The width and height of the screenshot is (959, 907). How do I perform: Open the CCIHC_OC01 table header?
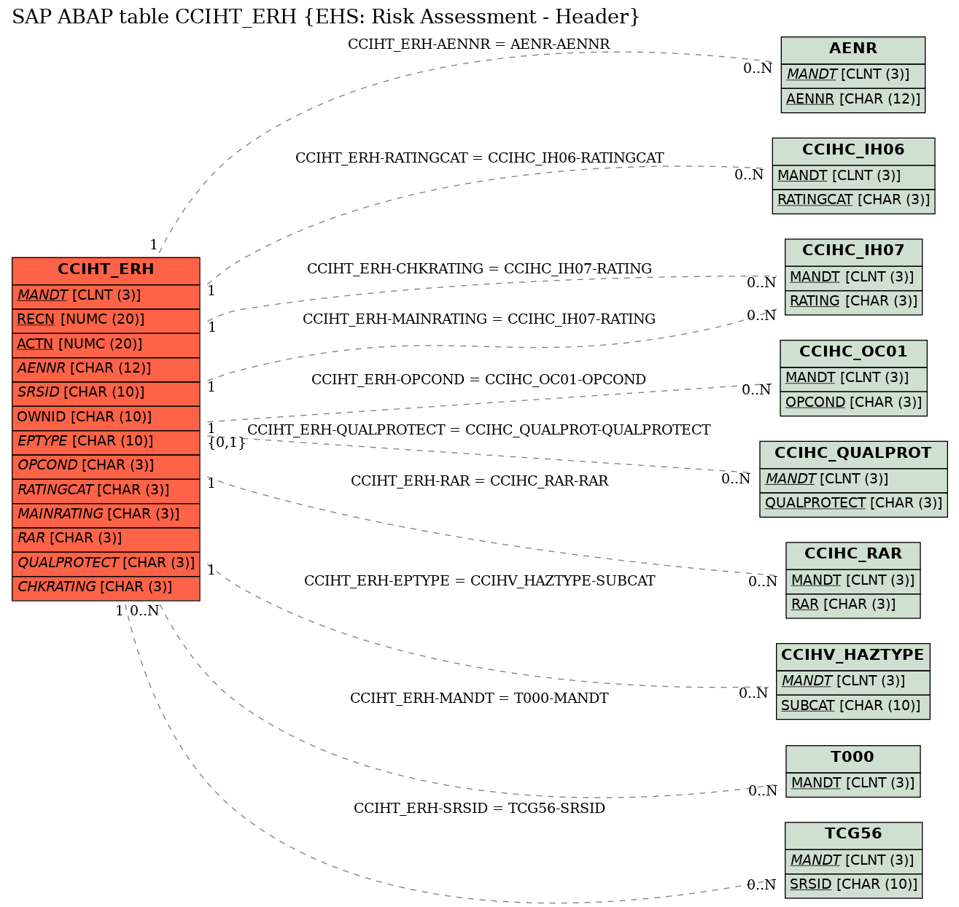853,352
